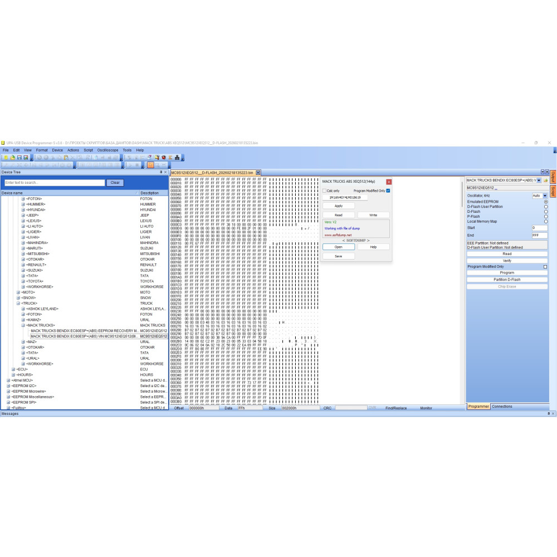Click the New file toolbar icon
The height and width of the screenshot is (557, 557).
[x=6, y=158]
